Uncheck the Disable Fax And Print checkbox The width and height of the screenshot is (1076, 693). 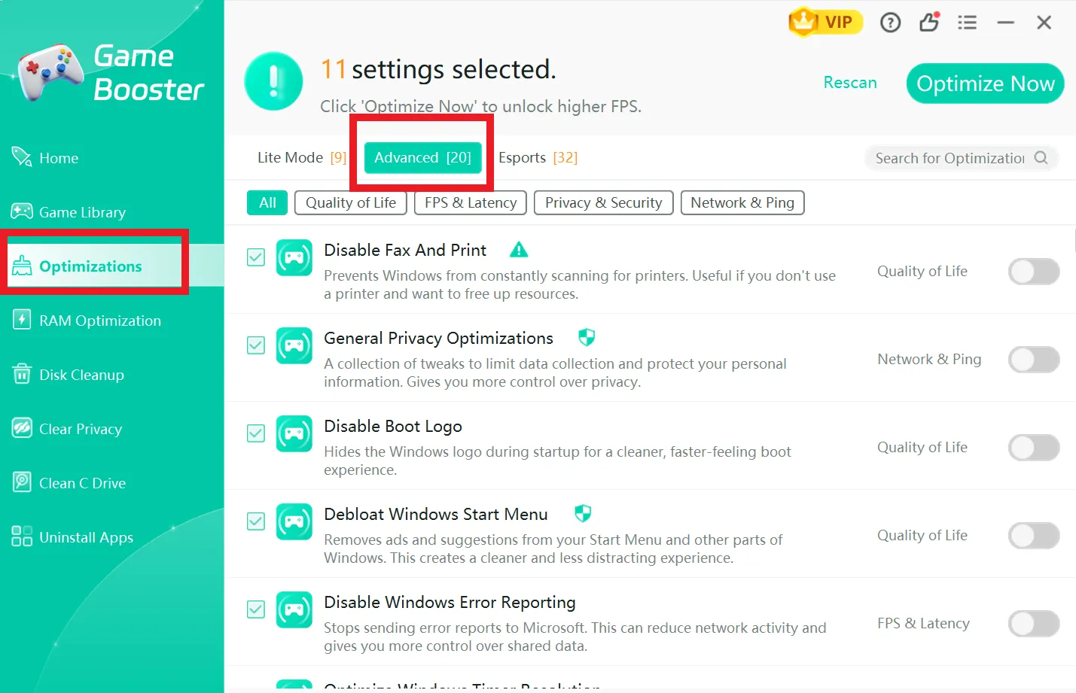coord(256,257)
